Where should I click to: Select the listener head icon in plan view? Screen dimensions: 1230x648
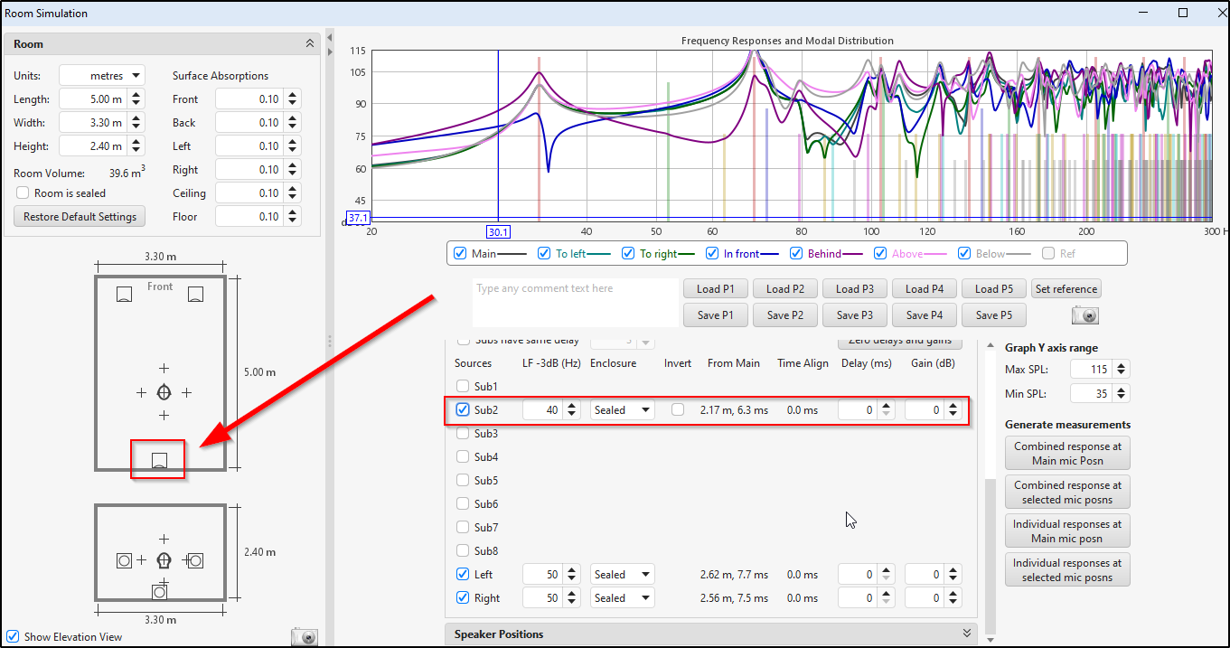click(x=164, y=392)
